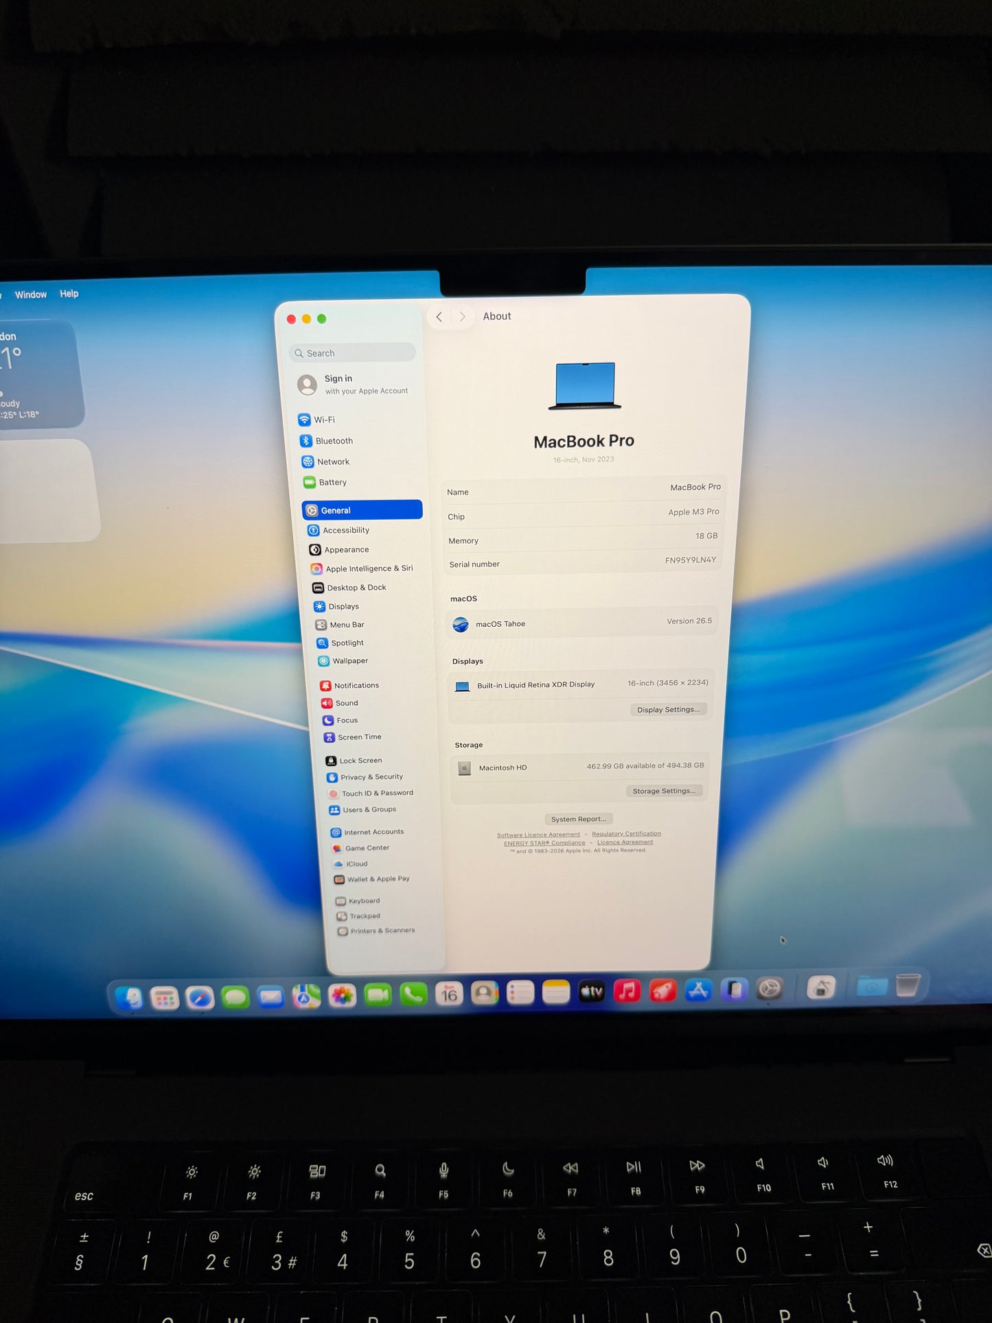Open the Software Licence Agreement link
Viewport: 992px width, 1323px height.
pyautogui.click(x=538, y=835)
